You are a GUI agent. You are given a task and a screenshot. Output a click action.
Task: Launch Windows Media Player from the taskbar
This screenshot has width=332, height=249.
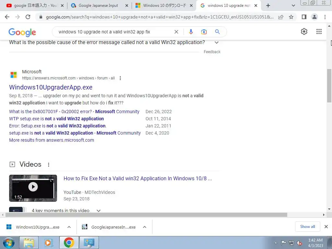tap(49, 243)
